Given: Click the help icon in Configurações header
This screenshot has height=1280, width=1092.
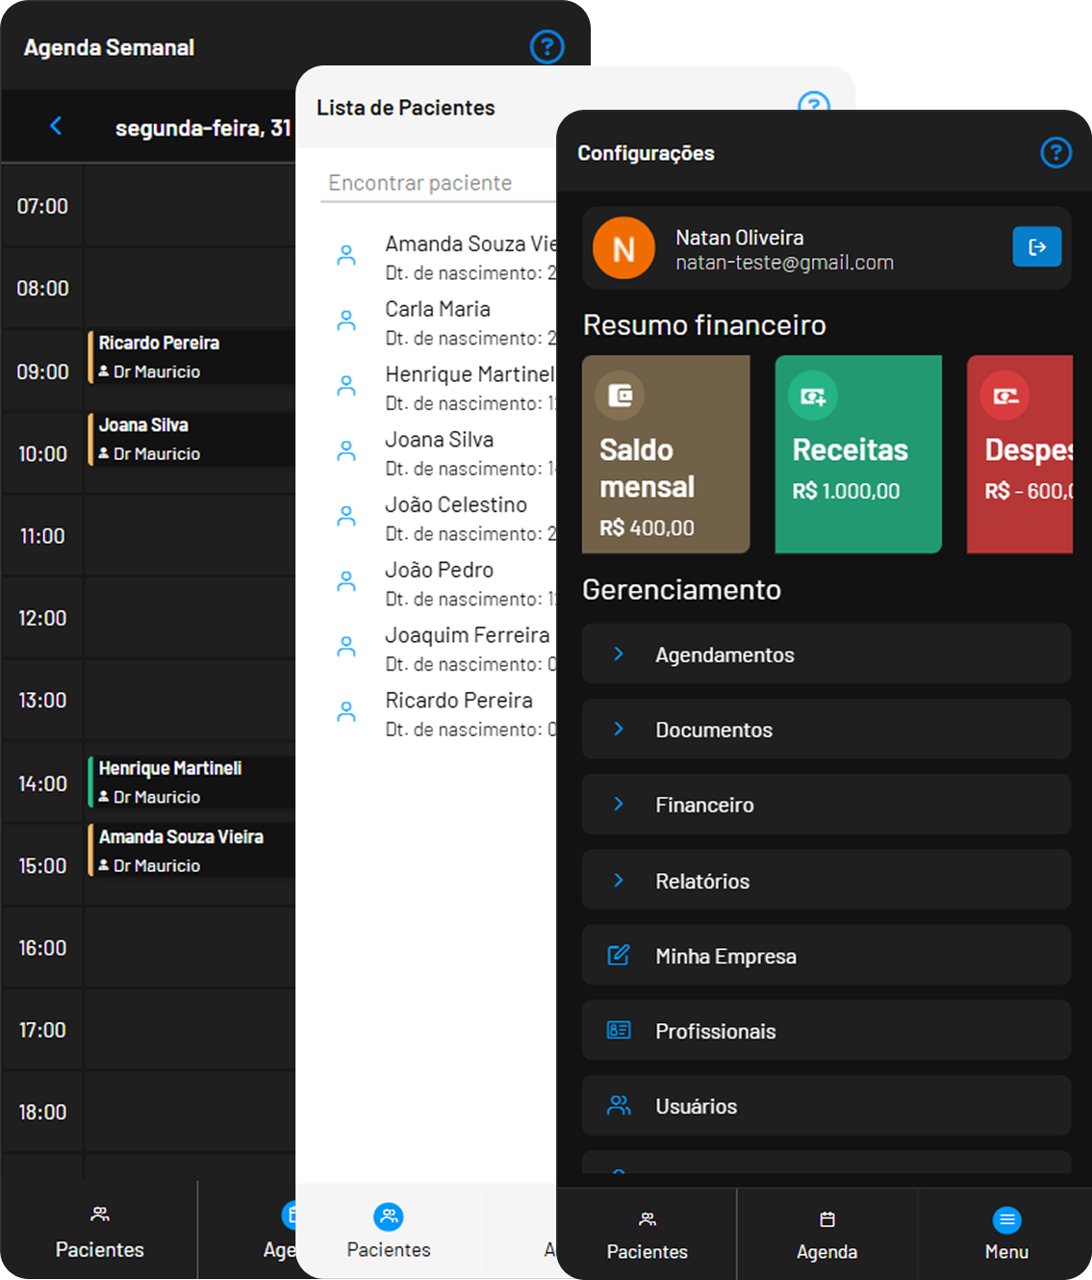Looking at the screenshot, I should (1055, 152).
